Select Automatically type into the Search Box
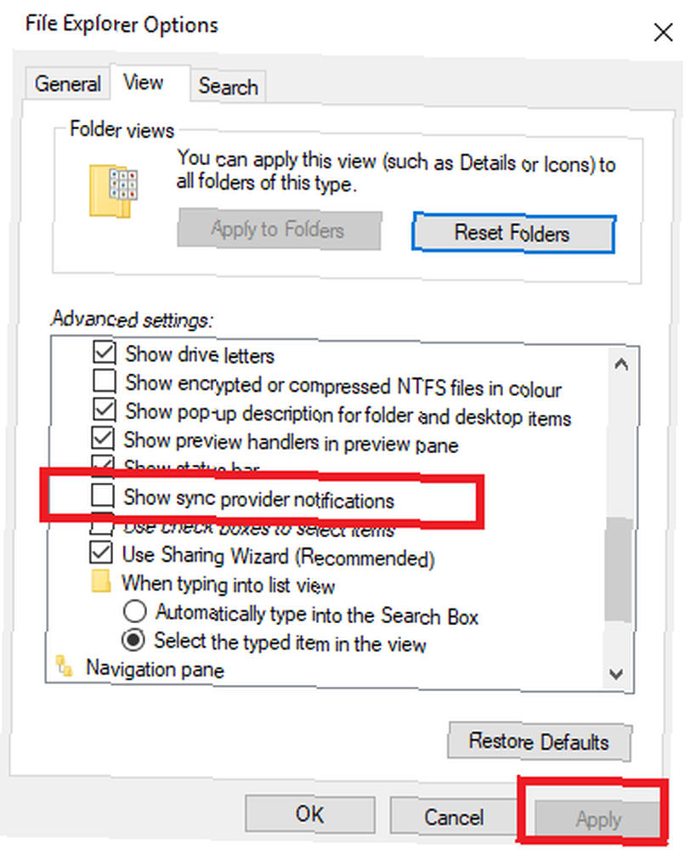 (x=134, y=611)
